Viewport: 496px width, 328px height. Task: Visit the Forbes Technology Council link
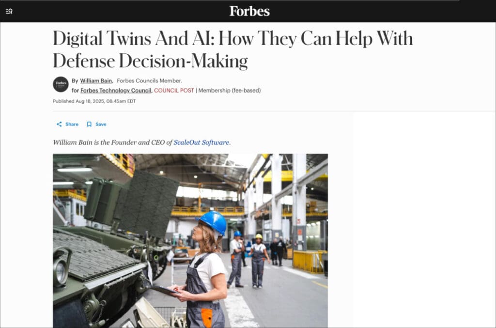click(116, 91)
